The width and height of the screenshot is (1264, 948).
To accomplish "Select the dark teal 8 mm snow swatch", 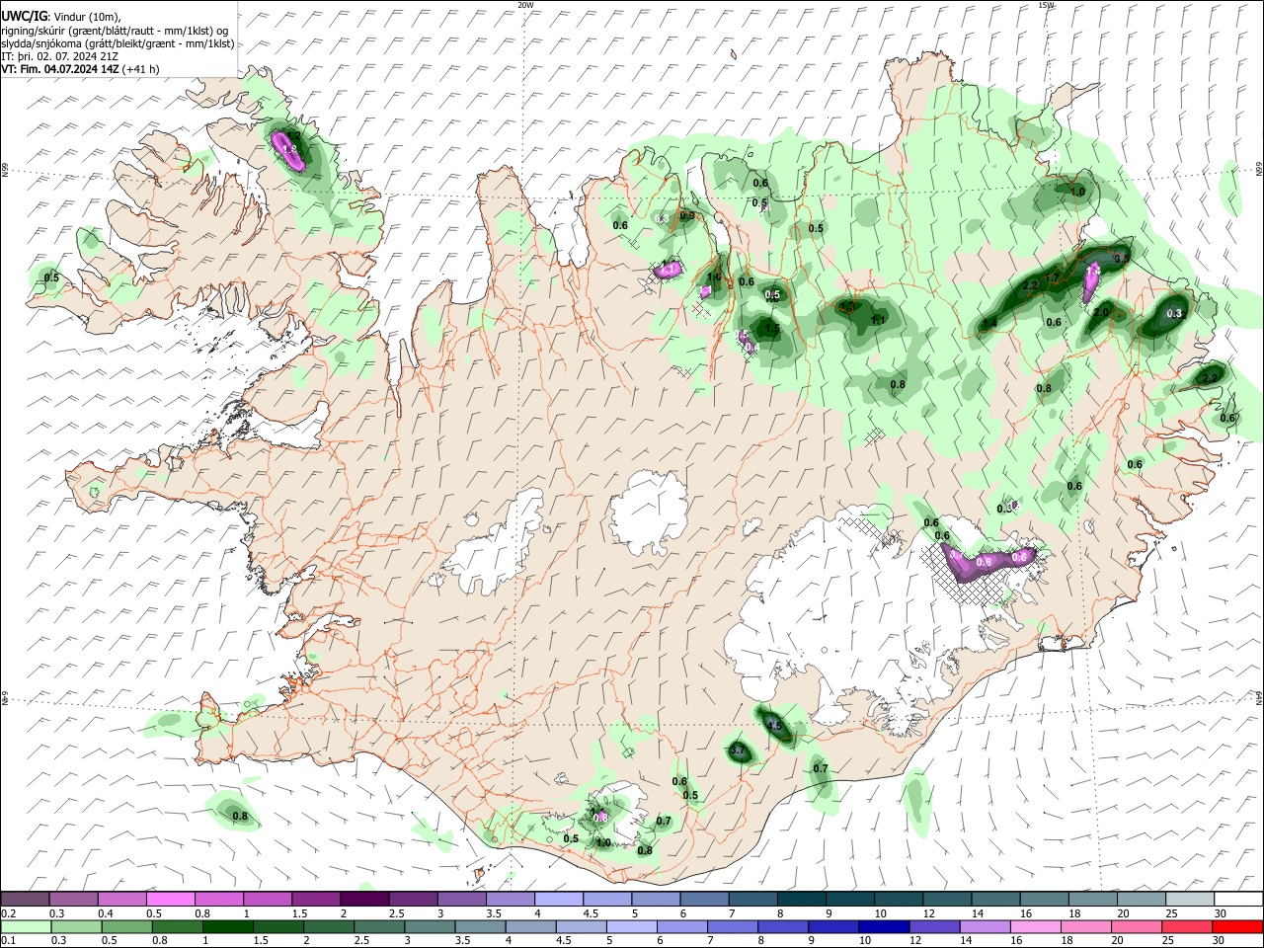I will [801, 900].
